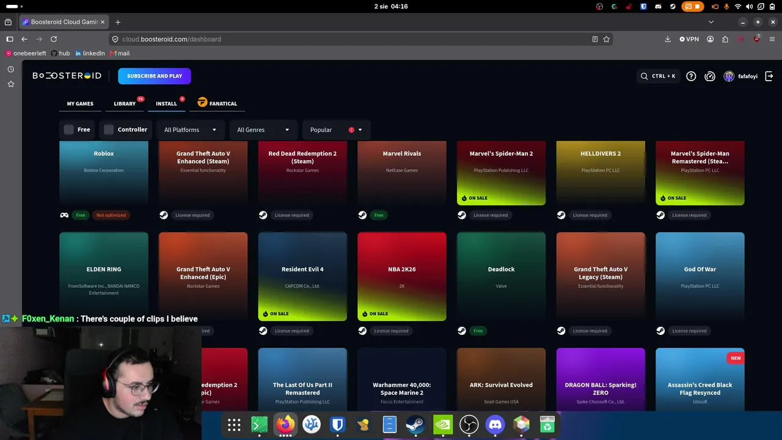
Task: Bookmark this page with the star
Action: [x=607, y=39]
